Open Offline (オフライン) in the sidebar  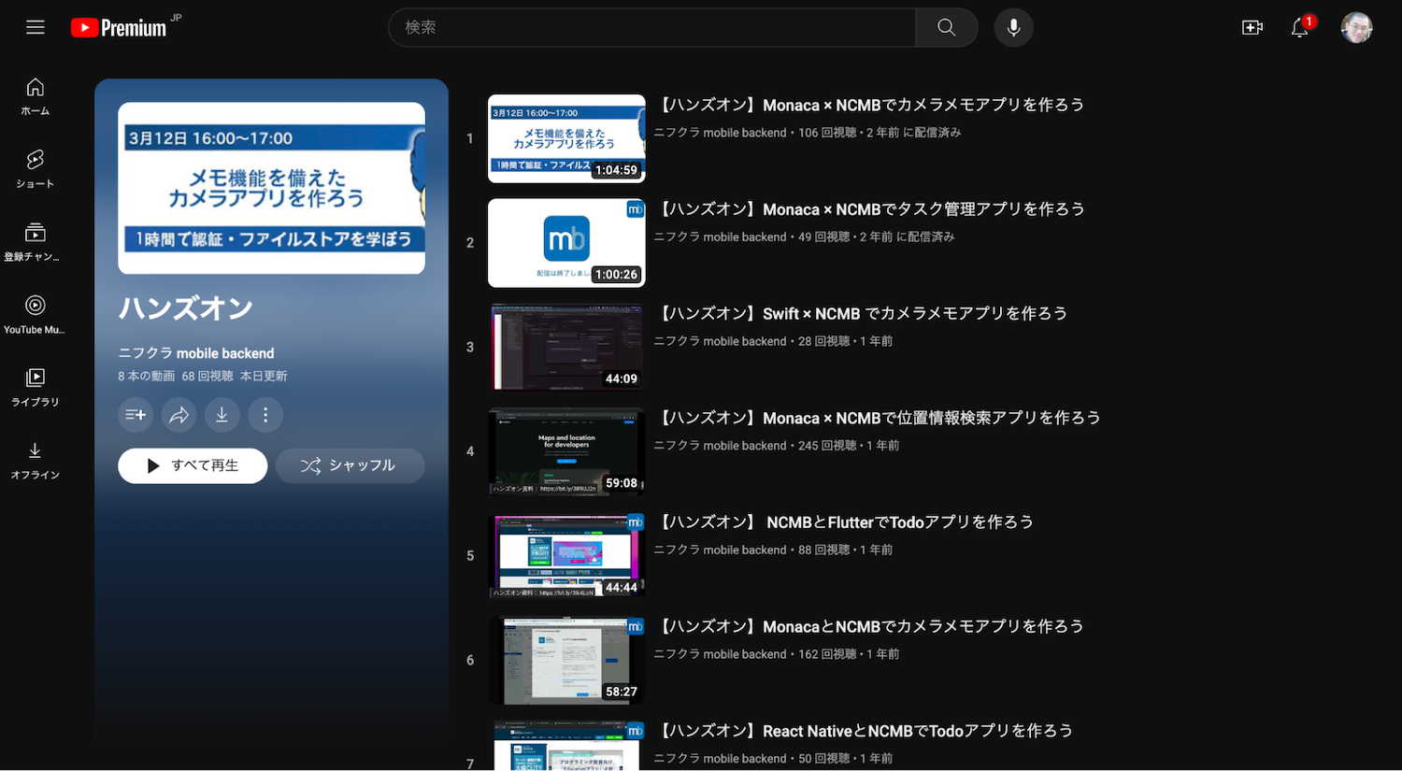point(36,461)
